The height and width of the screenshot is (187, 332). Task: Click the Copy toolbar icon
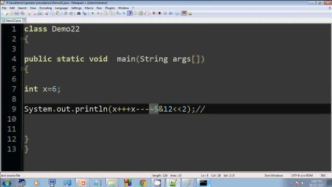[x=52, y=14]
